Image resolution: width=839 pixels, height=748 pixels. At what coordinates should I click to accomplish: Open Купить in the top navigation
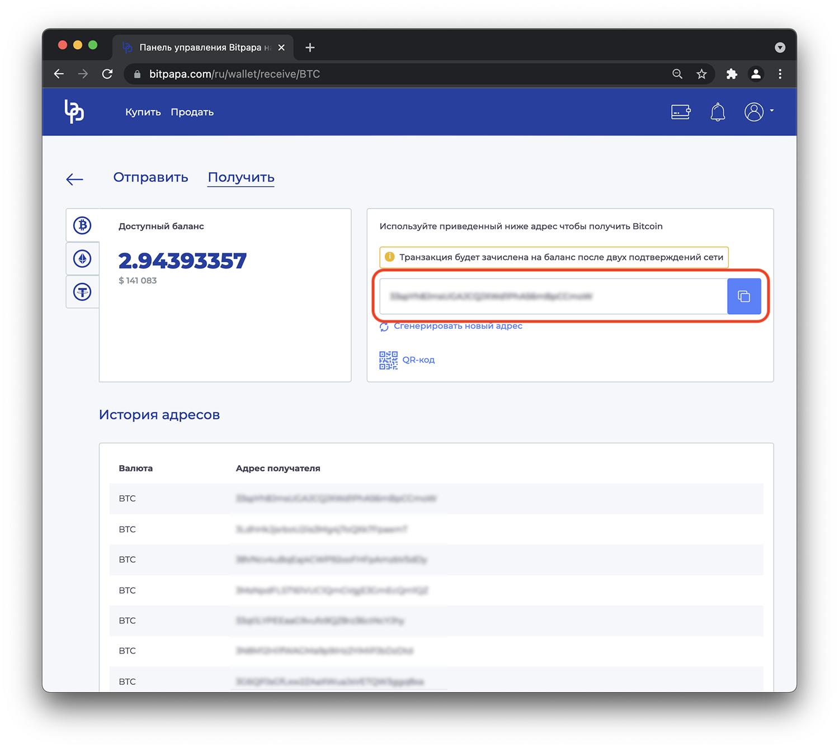pos(143,112)
